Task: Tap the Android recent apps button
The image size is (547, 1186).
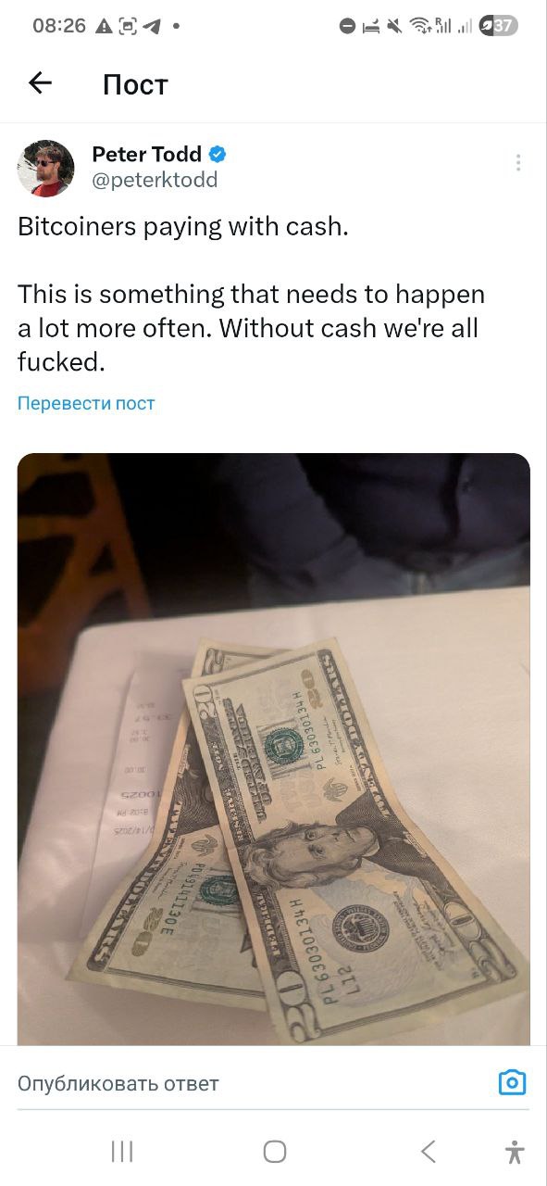Action: [121, 1152]
